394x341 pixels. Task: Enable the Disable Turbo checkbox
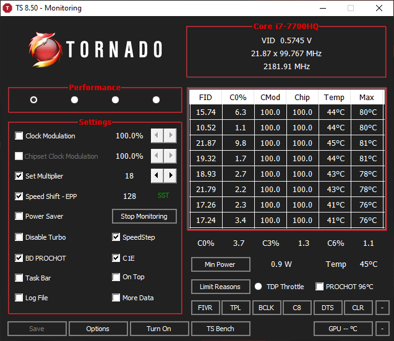click(x=19, y=237)
